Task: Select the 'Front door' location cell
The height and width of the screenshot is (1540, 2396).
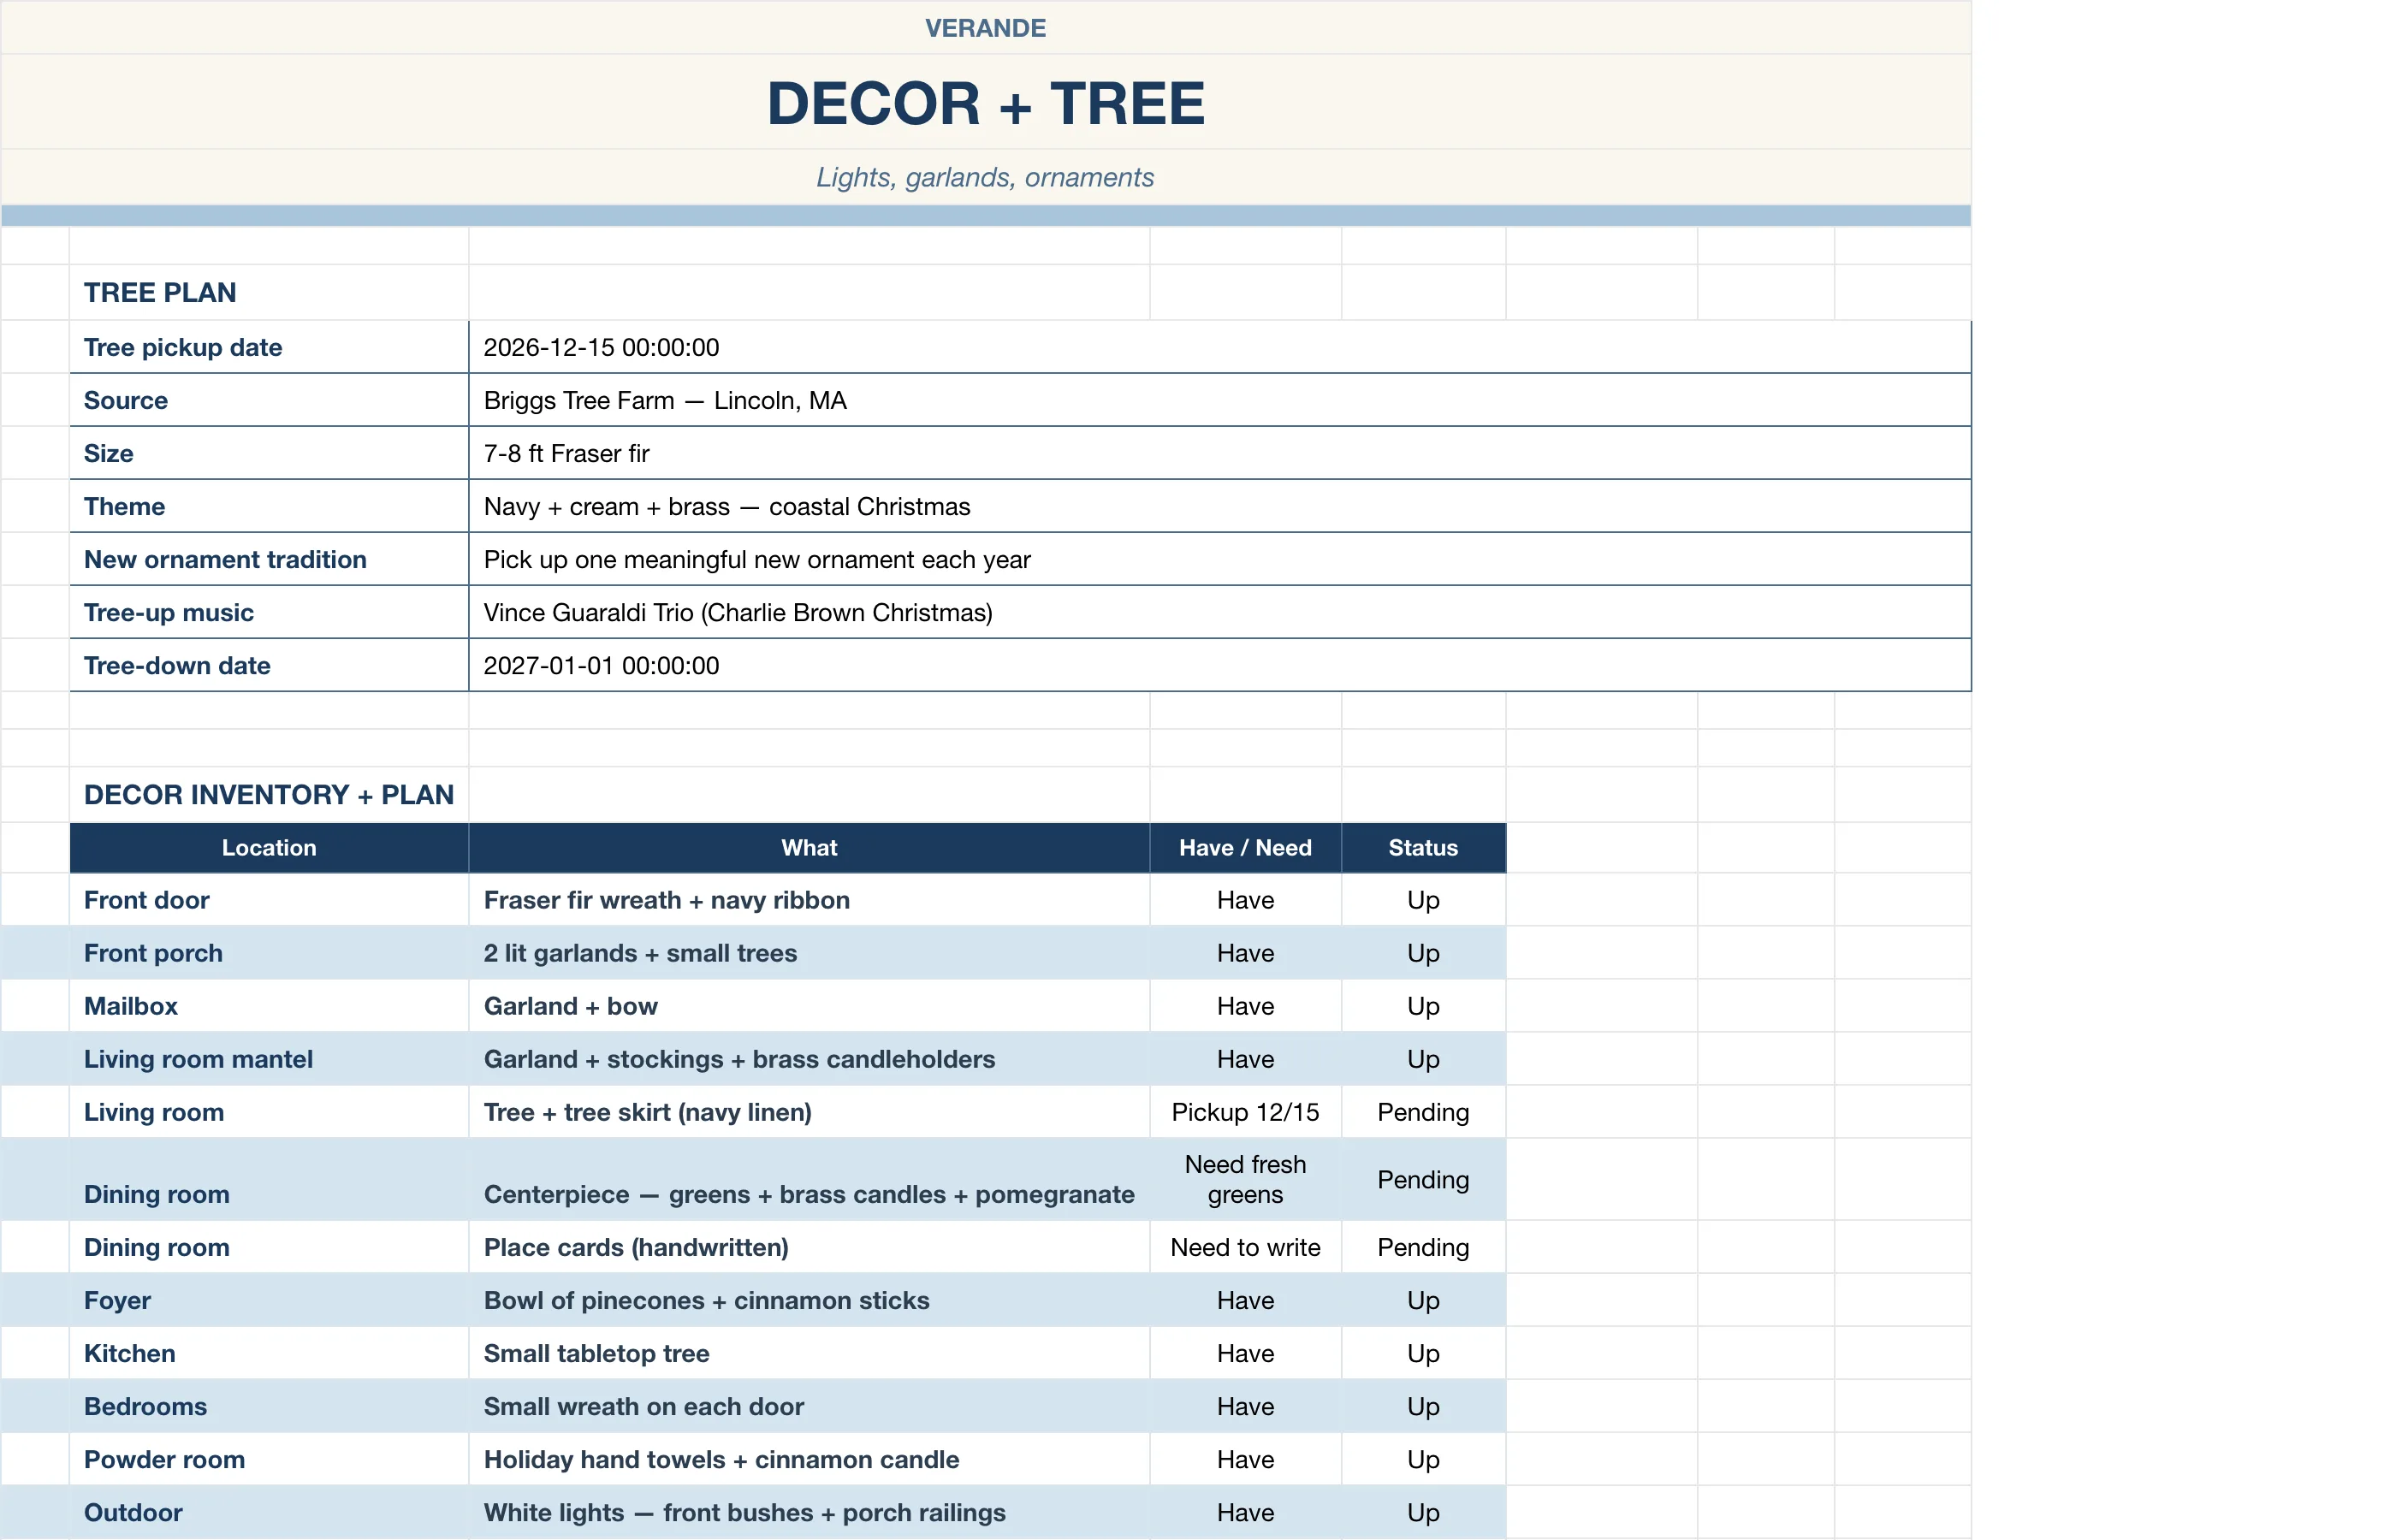Action: tap(269, 900)
